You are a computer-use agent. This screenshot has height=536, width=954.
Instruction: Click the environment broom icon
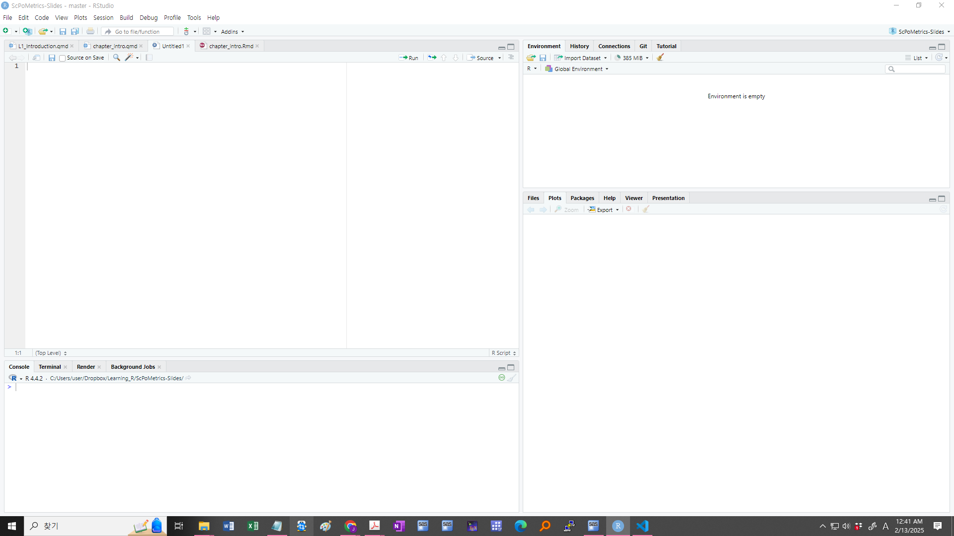[660, 58]
